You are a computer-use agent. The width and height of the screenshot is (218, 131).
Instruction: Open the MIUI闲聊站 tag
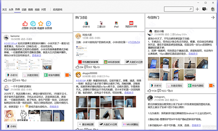[130, 124]
